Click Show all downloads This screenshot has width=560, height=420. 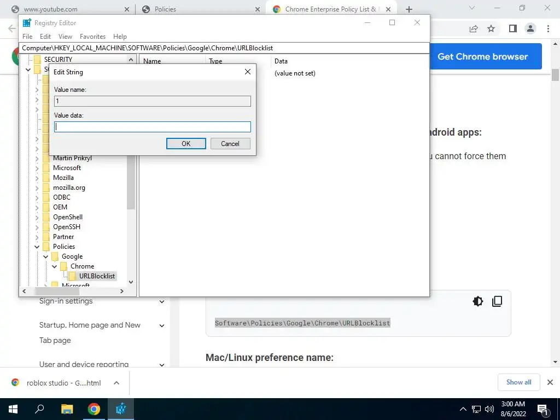click(518, 382)
